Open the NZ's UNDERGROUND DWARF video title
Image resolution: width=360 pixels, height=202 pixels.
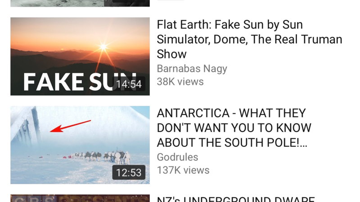(235, 199)
